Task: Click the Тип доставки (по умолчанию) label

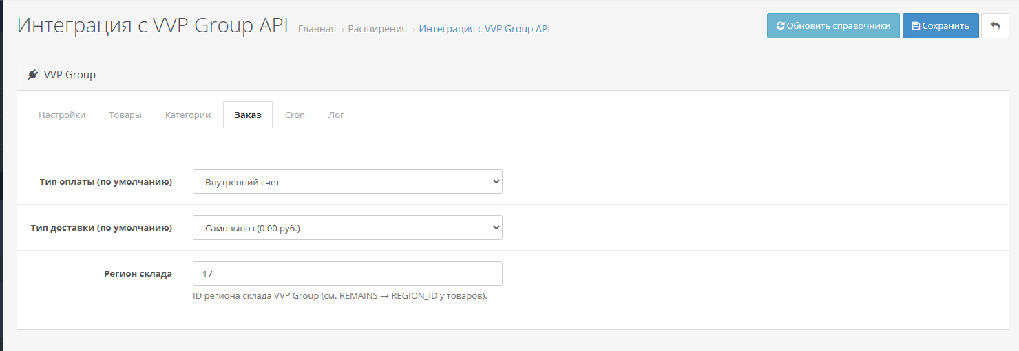Action: 101,228
